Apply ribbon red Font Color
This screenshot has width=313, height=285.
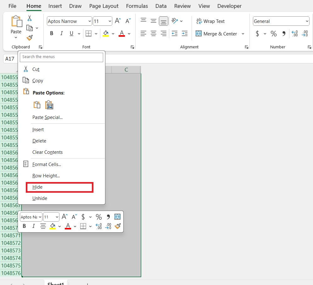[x=122, y=34]
